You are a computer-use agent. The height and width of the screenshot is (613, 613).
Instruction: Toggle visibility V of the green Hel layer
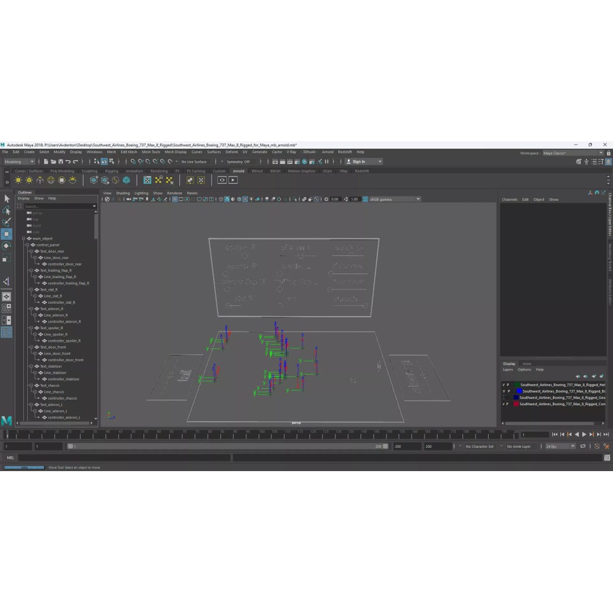point(503,385)
